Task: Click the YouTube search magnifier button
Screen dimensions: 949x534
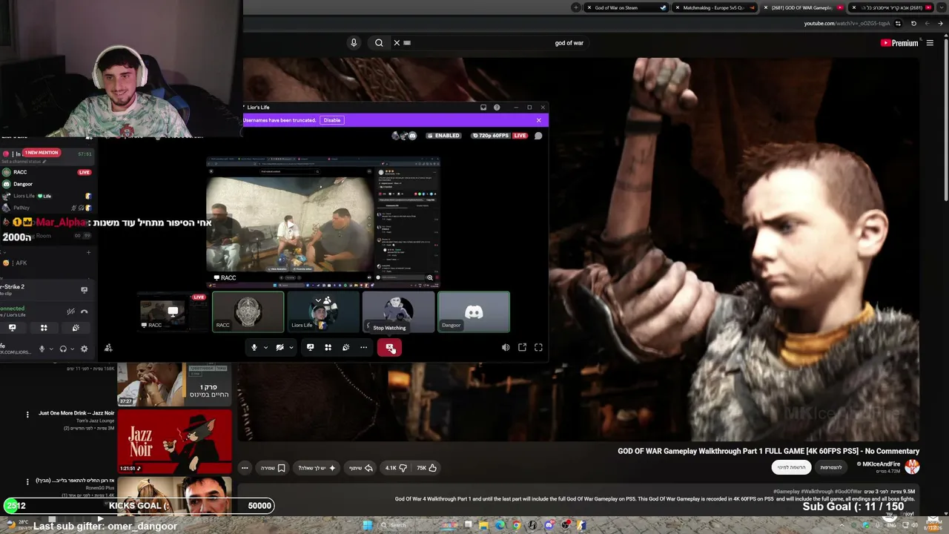Action: tap(379, 43)
